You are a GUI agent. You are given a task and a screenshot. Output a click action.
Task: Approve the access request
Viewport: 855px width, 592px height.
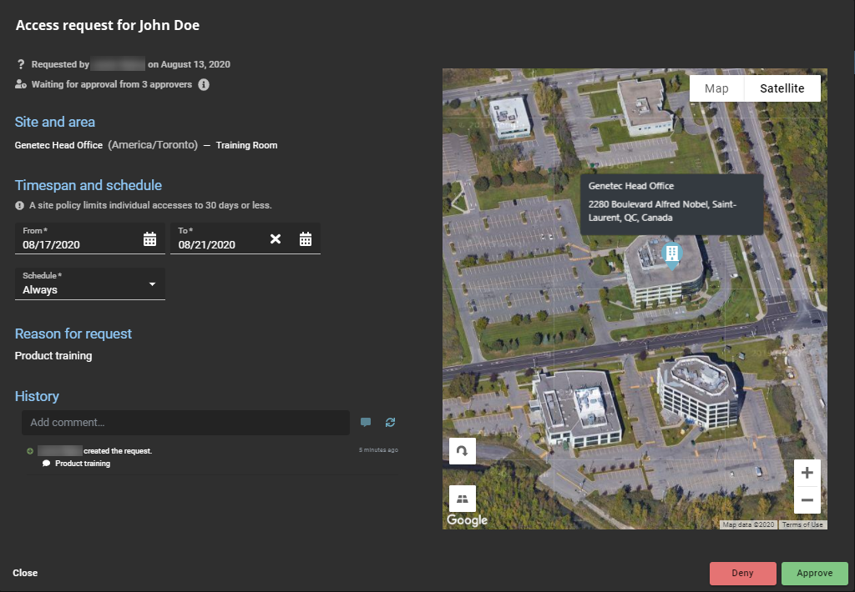coord(815,573)
